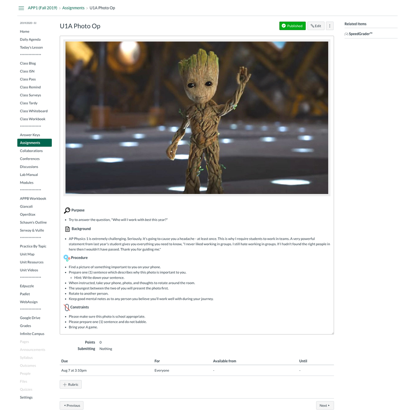Click the magnifier icon beside Purpose
Image resolution: width=403 pixels, height=418 pixels.
point(67,210)
